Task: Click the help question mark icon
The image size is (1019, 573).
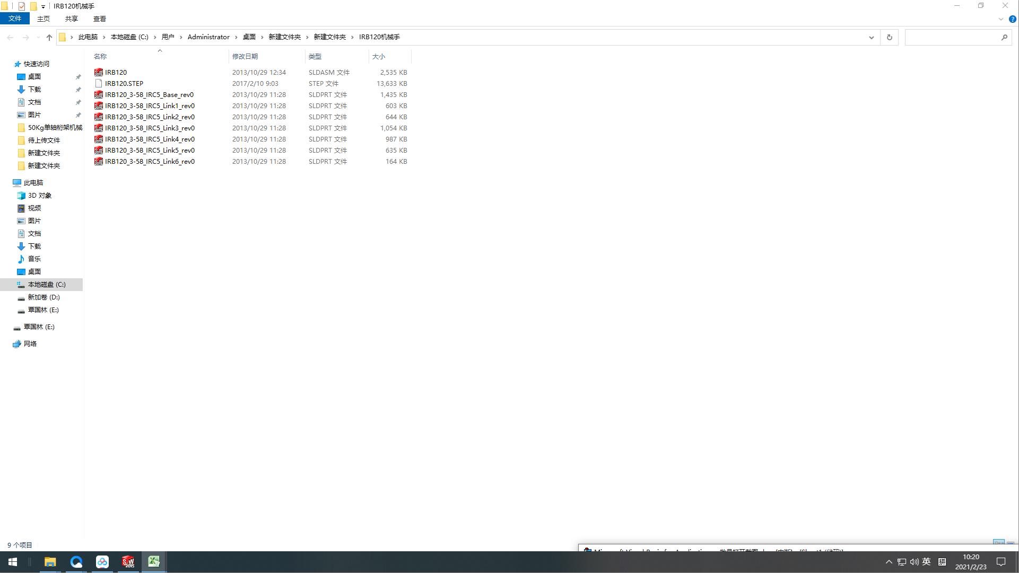Action: point(1012,19)
